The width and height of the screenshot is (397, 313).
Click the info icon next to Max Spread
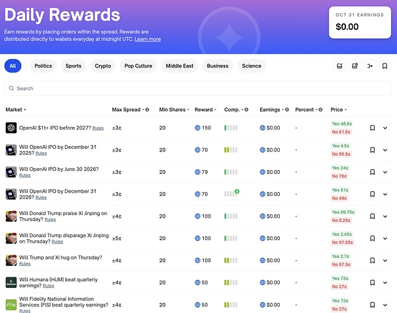147,110
